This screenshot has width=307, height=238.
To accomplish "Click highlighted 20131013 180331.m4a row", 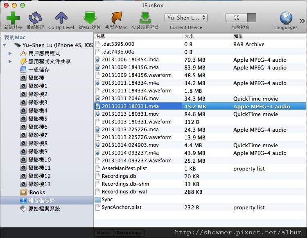I will [200, 106].
